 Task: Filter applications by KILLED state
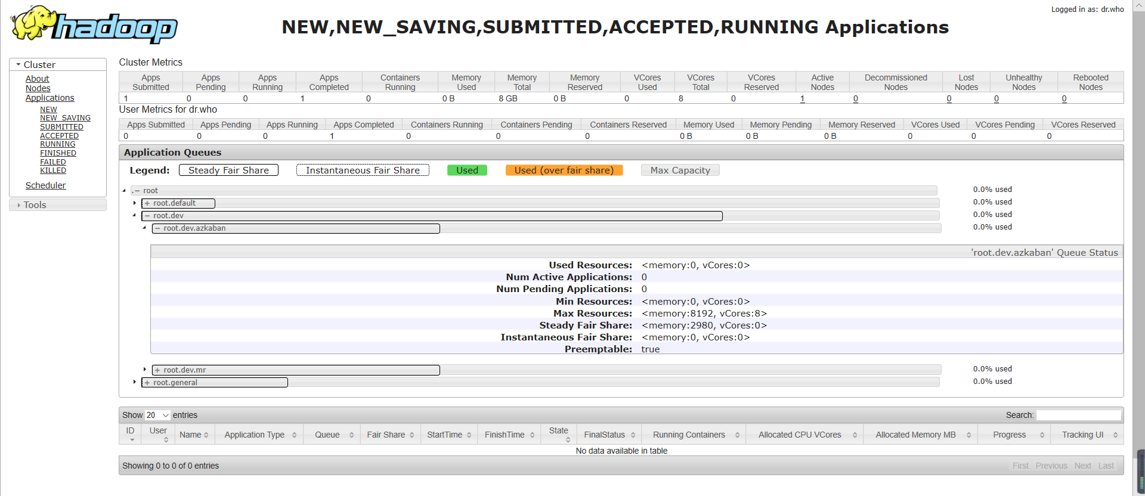click(x=53, y=170)
